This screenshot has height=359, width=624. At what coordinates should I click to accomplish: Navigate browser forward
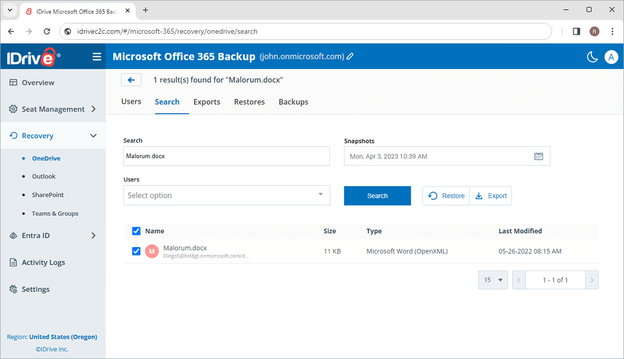point(29,31)
